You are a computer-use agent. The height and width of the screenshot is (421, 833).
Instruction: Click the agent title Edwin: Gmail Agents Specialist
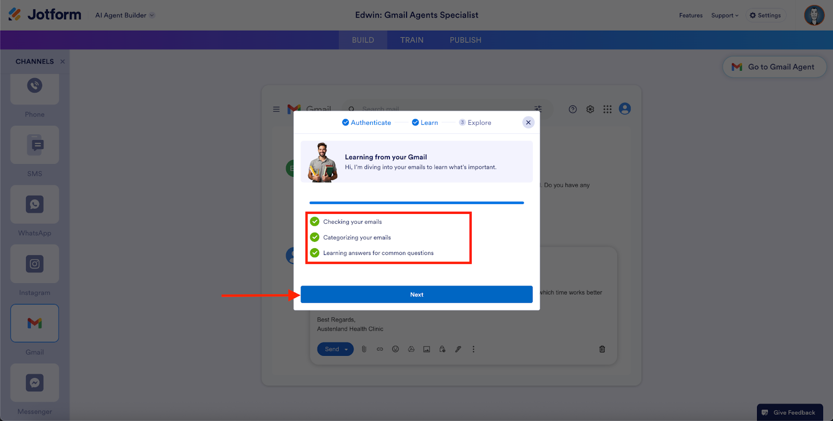click(416, 15)
